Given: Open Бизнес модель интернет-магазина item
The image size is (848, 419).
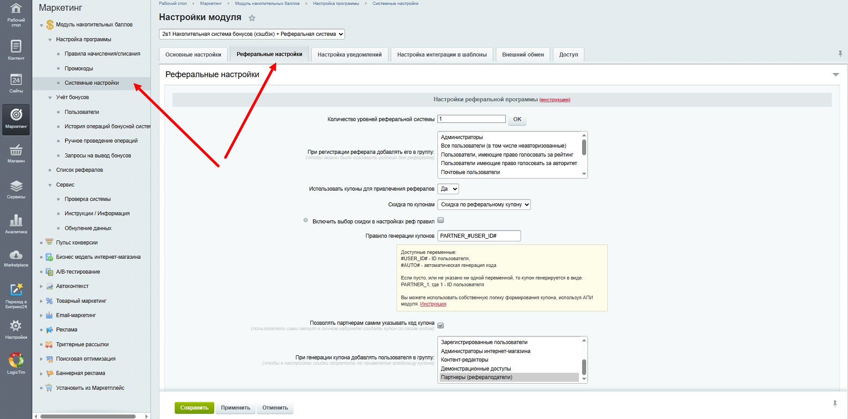Looking at the screenshot, I should point(98,257).
